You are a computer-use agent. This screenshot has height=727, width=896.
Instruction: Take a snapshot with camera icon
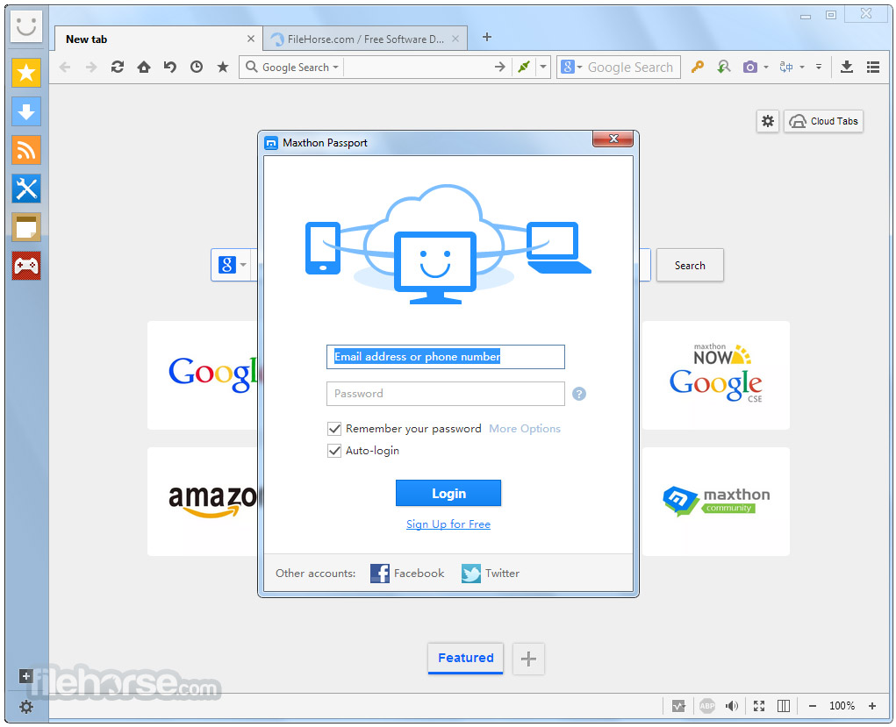[750, 68]
